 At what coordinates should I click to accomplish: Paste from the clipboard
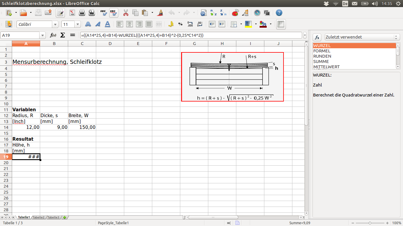[x=145, y=13]
